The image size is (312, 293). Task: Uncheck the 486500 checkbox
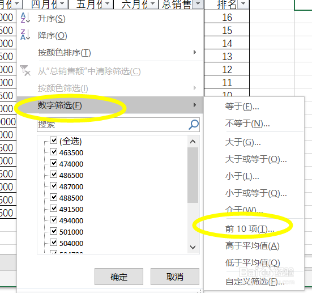(54, 175)
